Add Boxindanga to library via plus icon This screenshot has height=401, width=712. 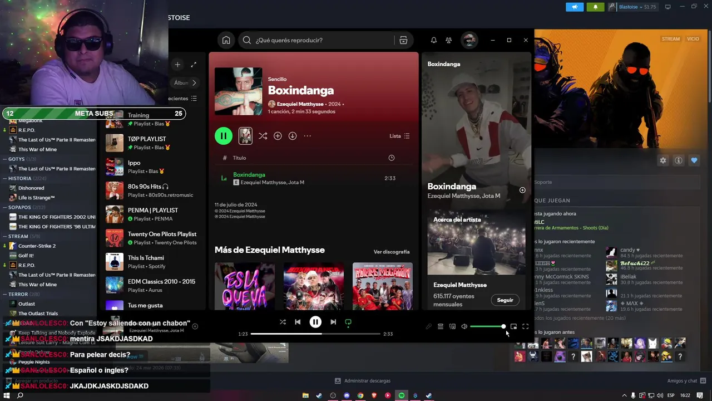(x=278, y=136)
